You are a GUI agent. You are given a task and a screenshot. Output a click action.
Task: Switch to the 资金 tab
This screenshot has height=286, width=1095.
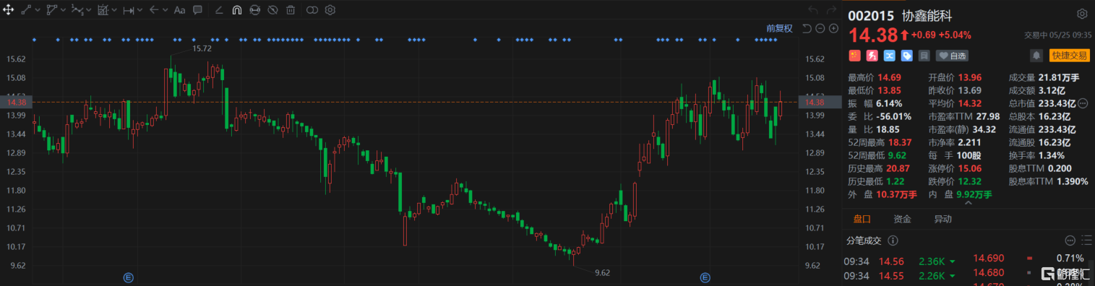(x=902, y=219)
